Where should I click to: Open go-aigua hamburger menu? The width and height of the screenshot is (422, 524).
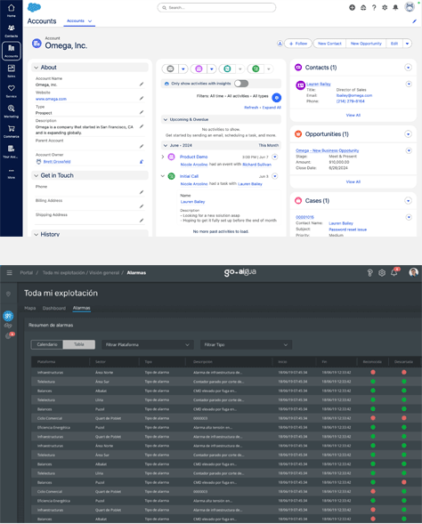tap(10, 273)
